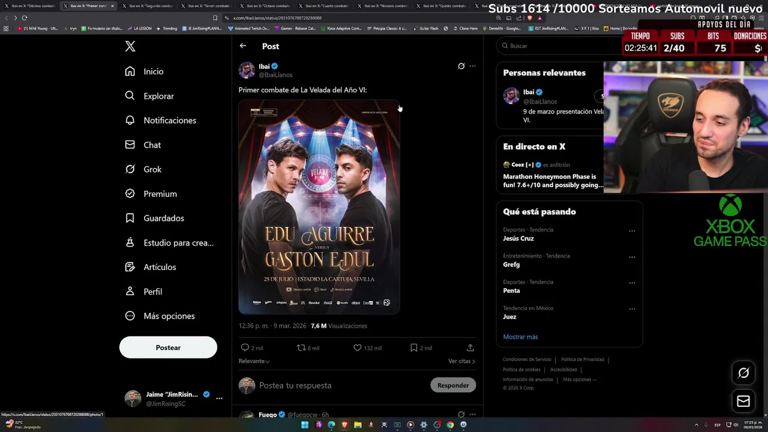Click the X logo in the sidebar
The width and height of the screenshot is (768, 432).
coord(130,47)
